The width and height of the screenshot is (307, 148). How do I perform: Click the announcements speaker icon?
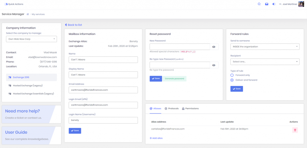tap(274, 4)
